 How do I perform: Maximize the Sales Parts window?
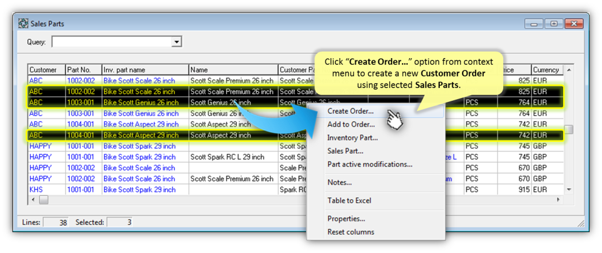pos(554,24)
